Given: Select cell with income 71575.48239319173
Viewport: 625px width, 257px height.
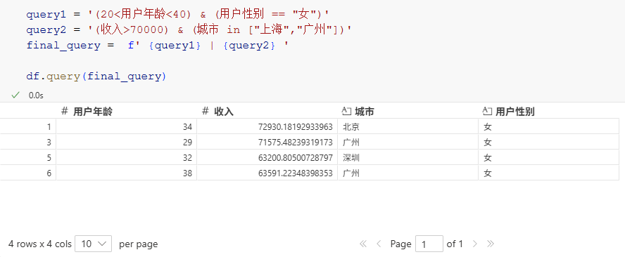Looking at the screenshot, I should [x=267, y=143].
